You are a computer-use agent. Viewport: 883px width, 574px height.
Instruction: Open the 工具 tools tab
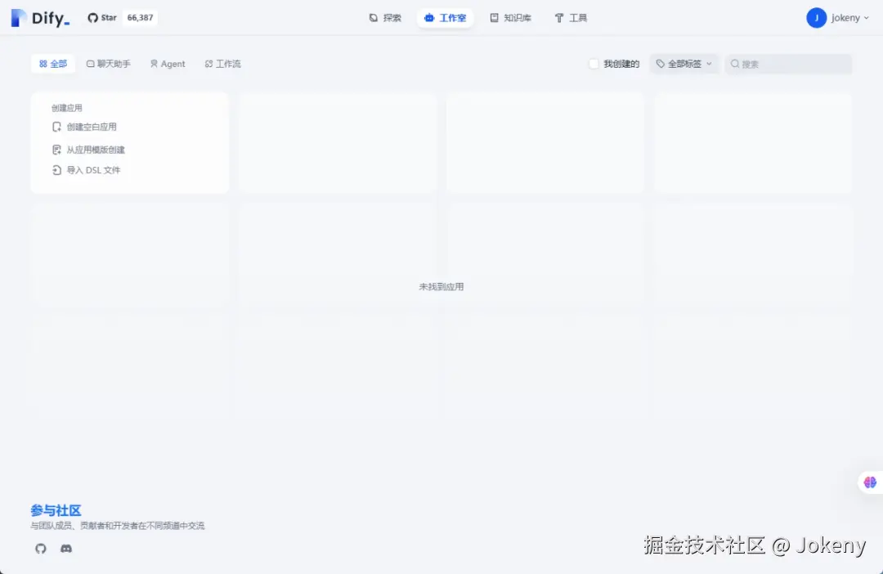click(571, 18)
